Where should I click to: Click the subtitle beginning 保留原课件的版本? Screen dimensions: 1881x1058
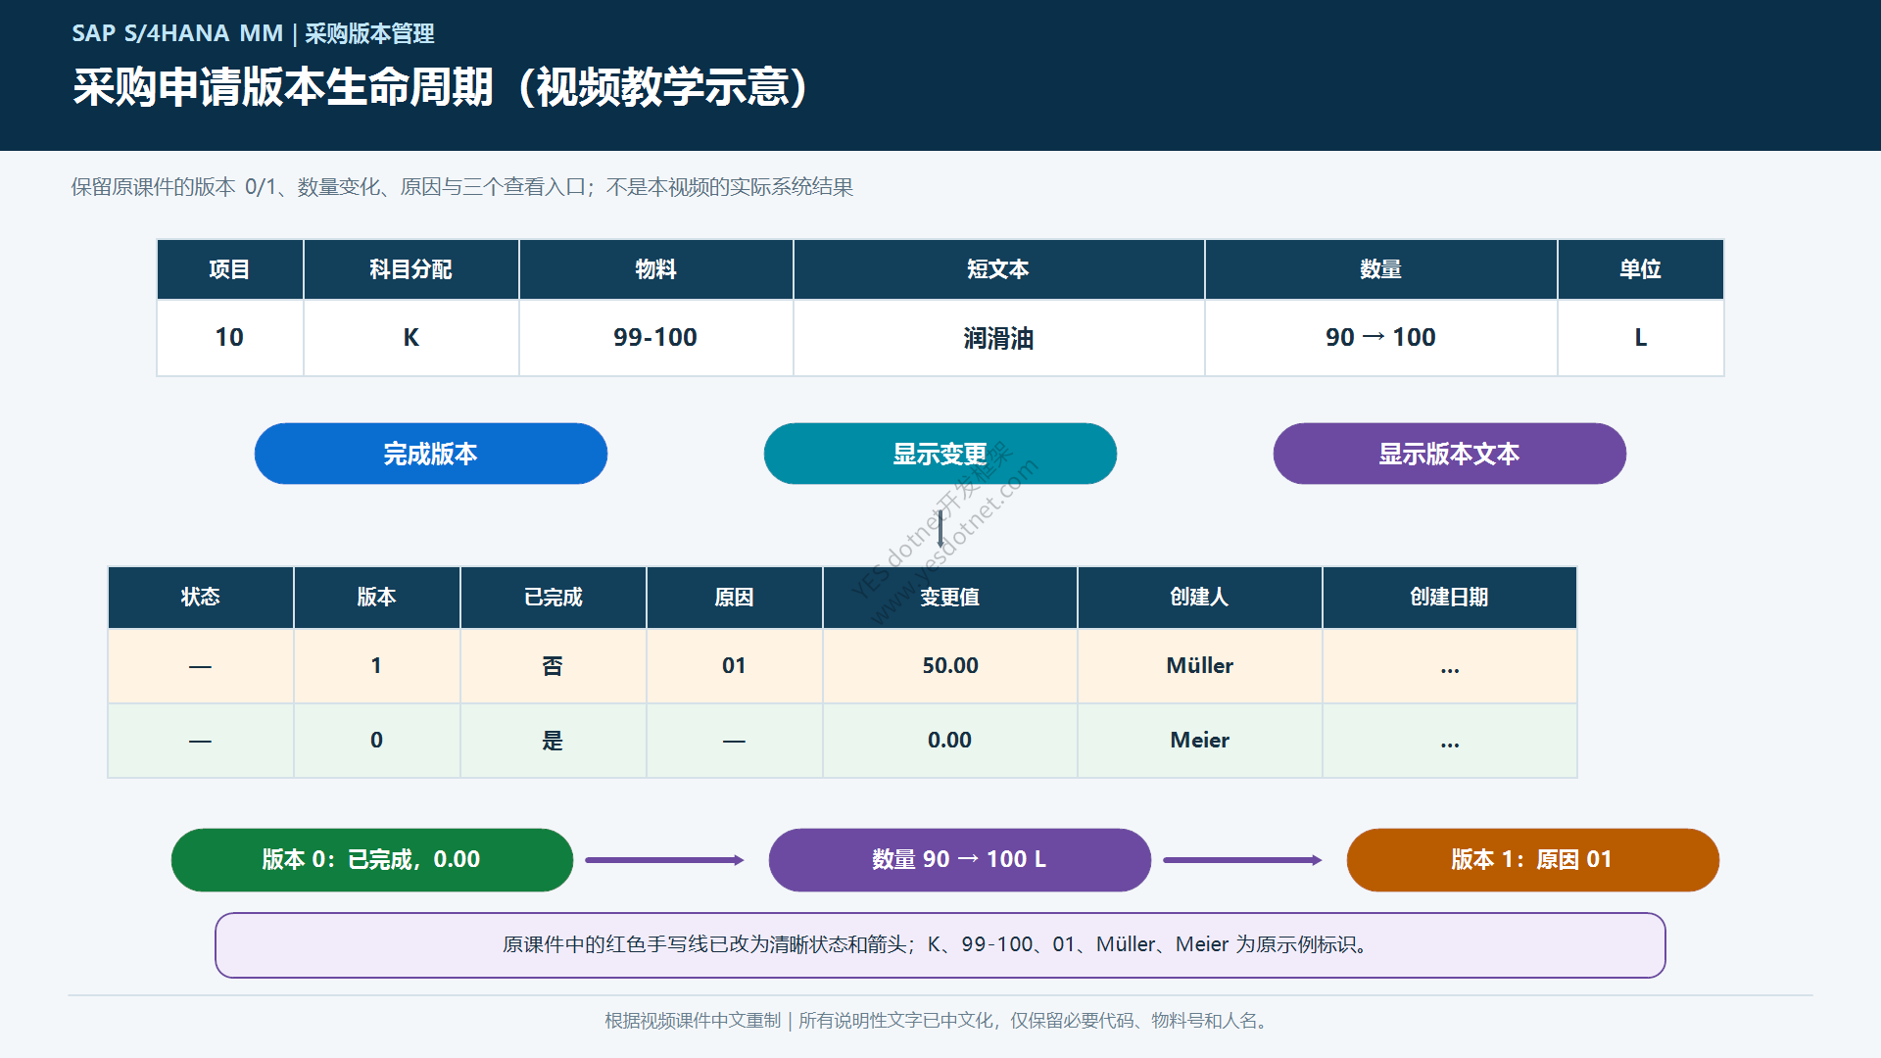[462, 187]
